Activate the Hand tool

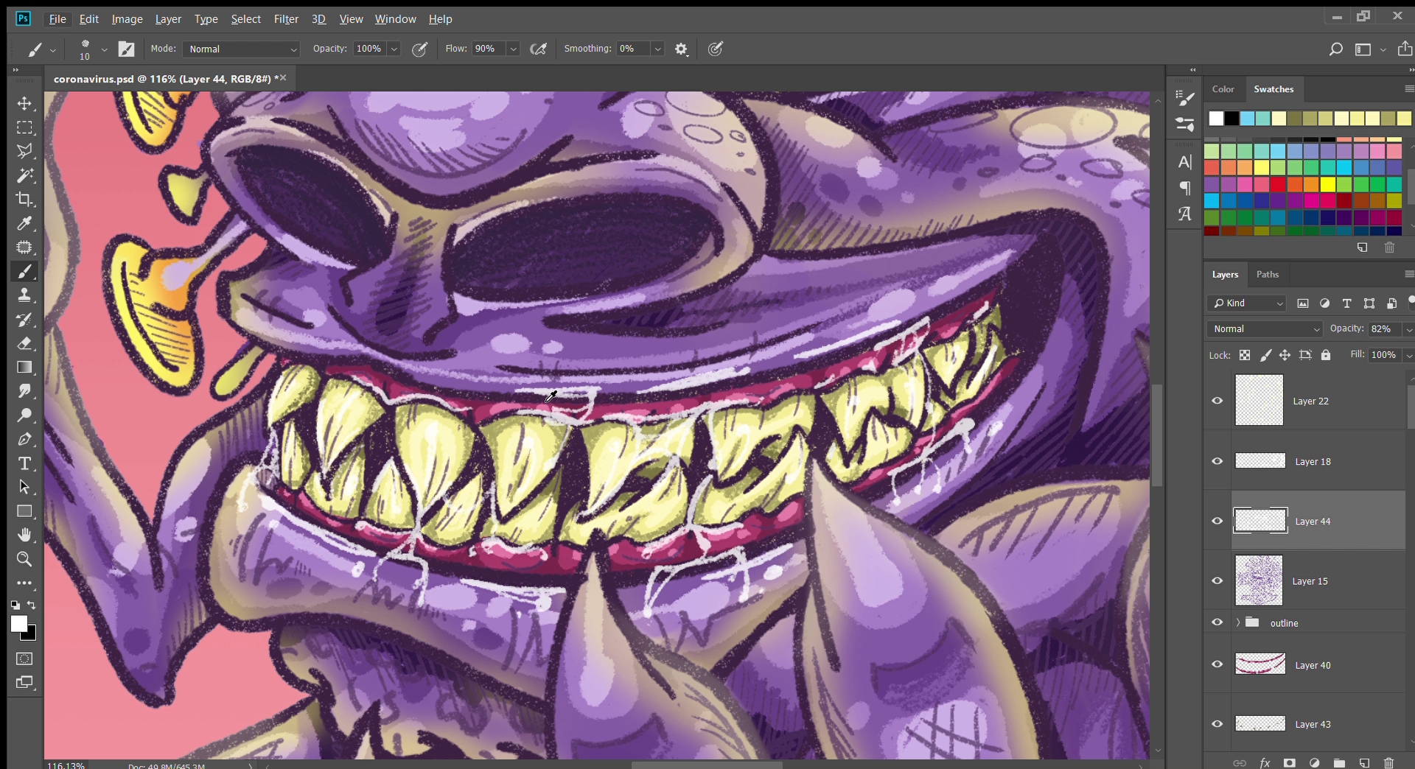coord(24,535)
